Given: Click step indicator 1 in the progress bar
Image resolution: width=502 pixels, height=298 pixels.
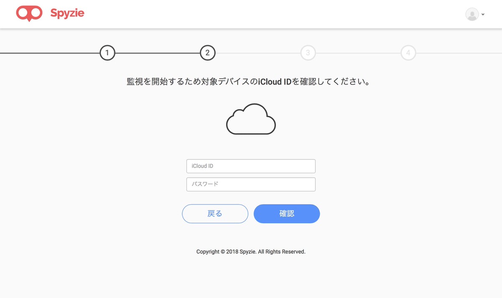Looking at the screenshot, I should (x=108, y=53).
